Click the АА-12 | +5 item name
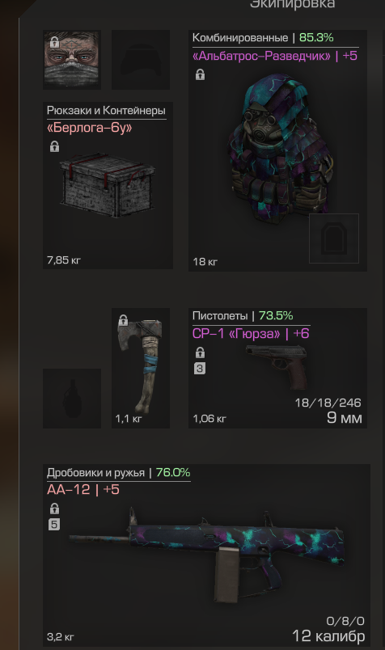Viewport: 385px width, 650px height. click(x=83, y=490)
